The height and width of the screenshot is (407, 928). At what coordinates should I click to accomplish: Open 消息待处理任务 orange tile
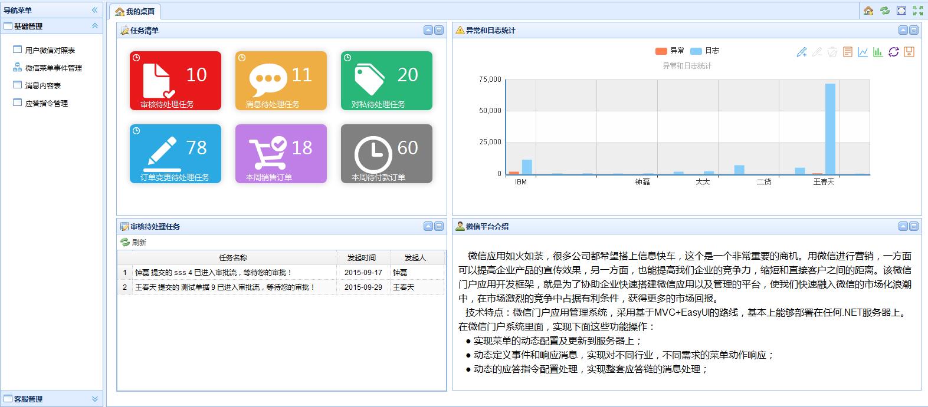(281, 81)
